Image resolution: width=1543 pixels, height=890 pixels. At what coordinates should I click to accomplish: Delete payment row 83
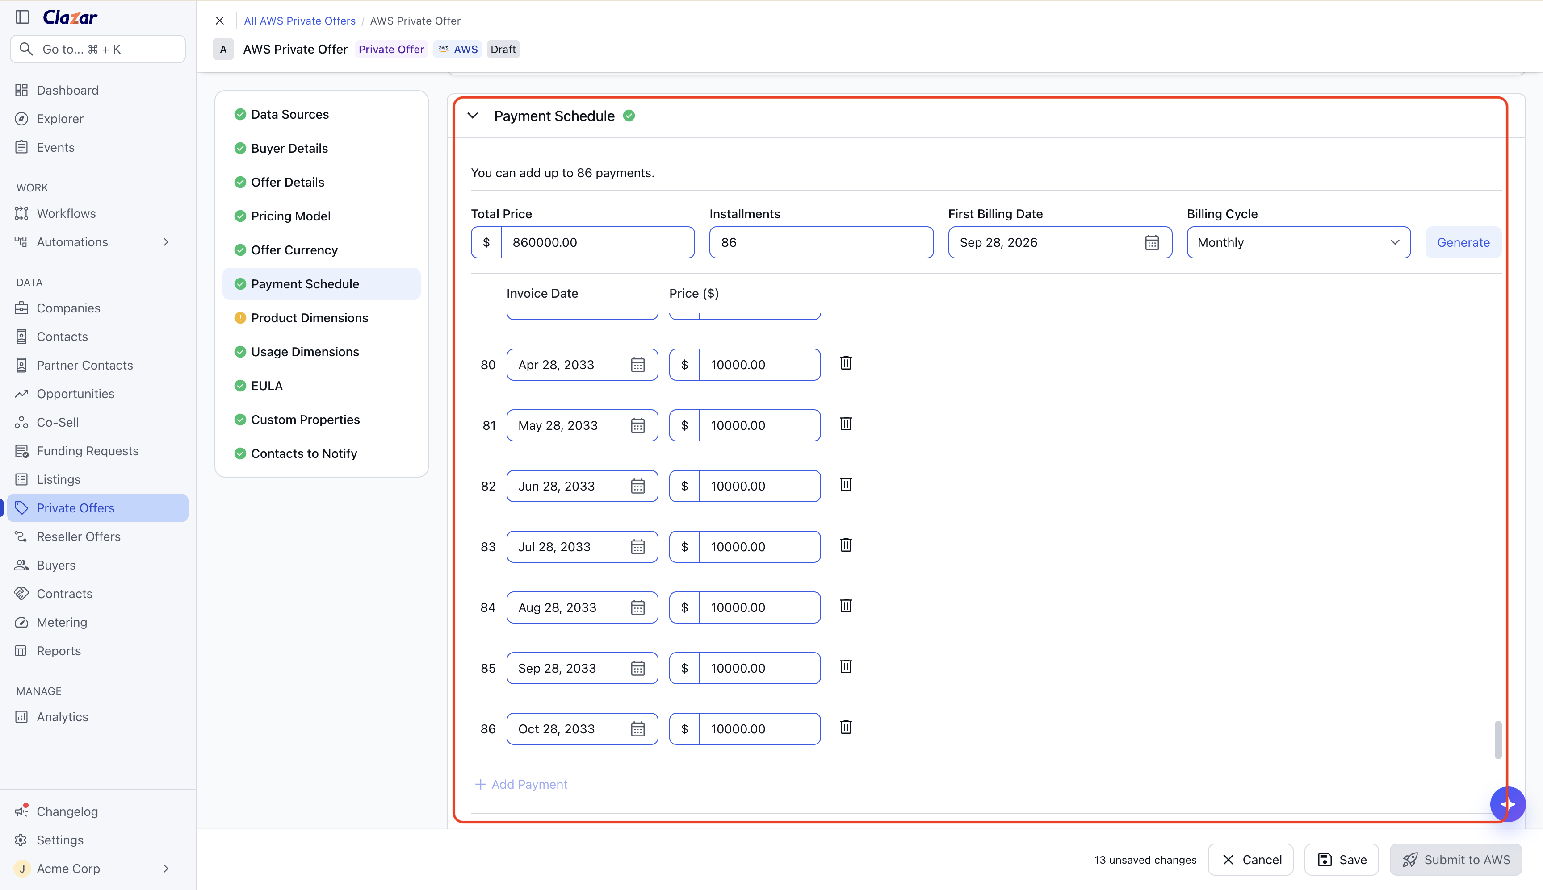[846, 545]
